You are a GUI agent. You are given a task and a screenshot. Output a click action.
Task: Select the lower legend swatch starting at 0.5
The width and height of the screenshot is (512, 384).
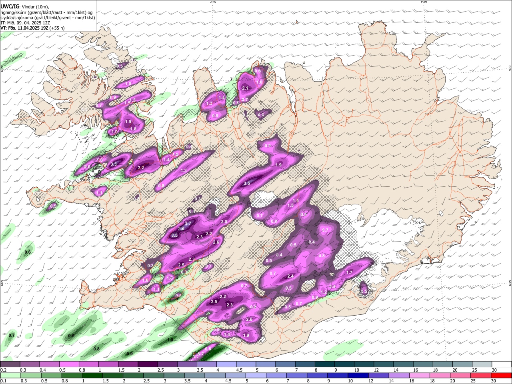(51, 375)
